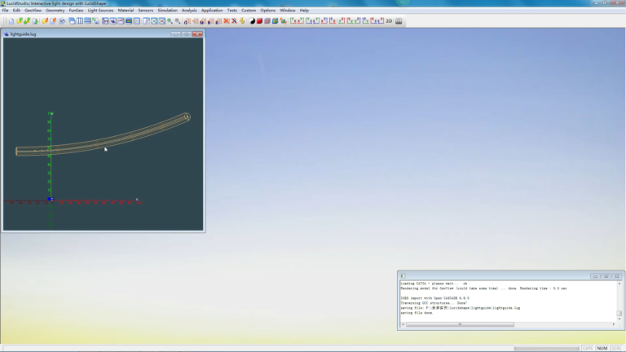
Task: Click the double green arrows icon
Action: (x=27, y=20)
